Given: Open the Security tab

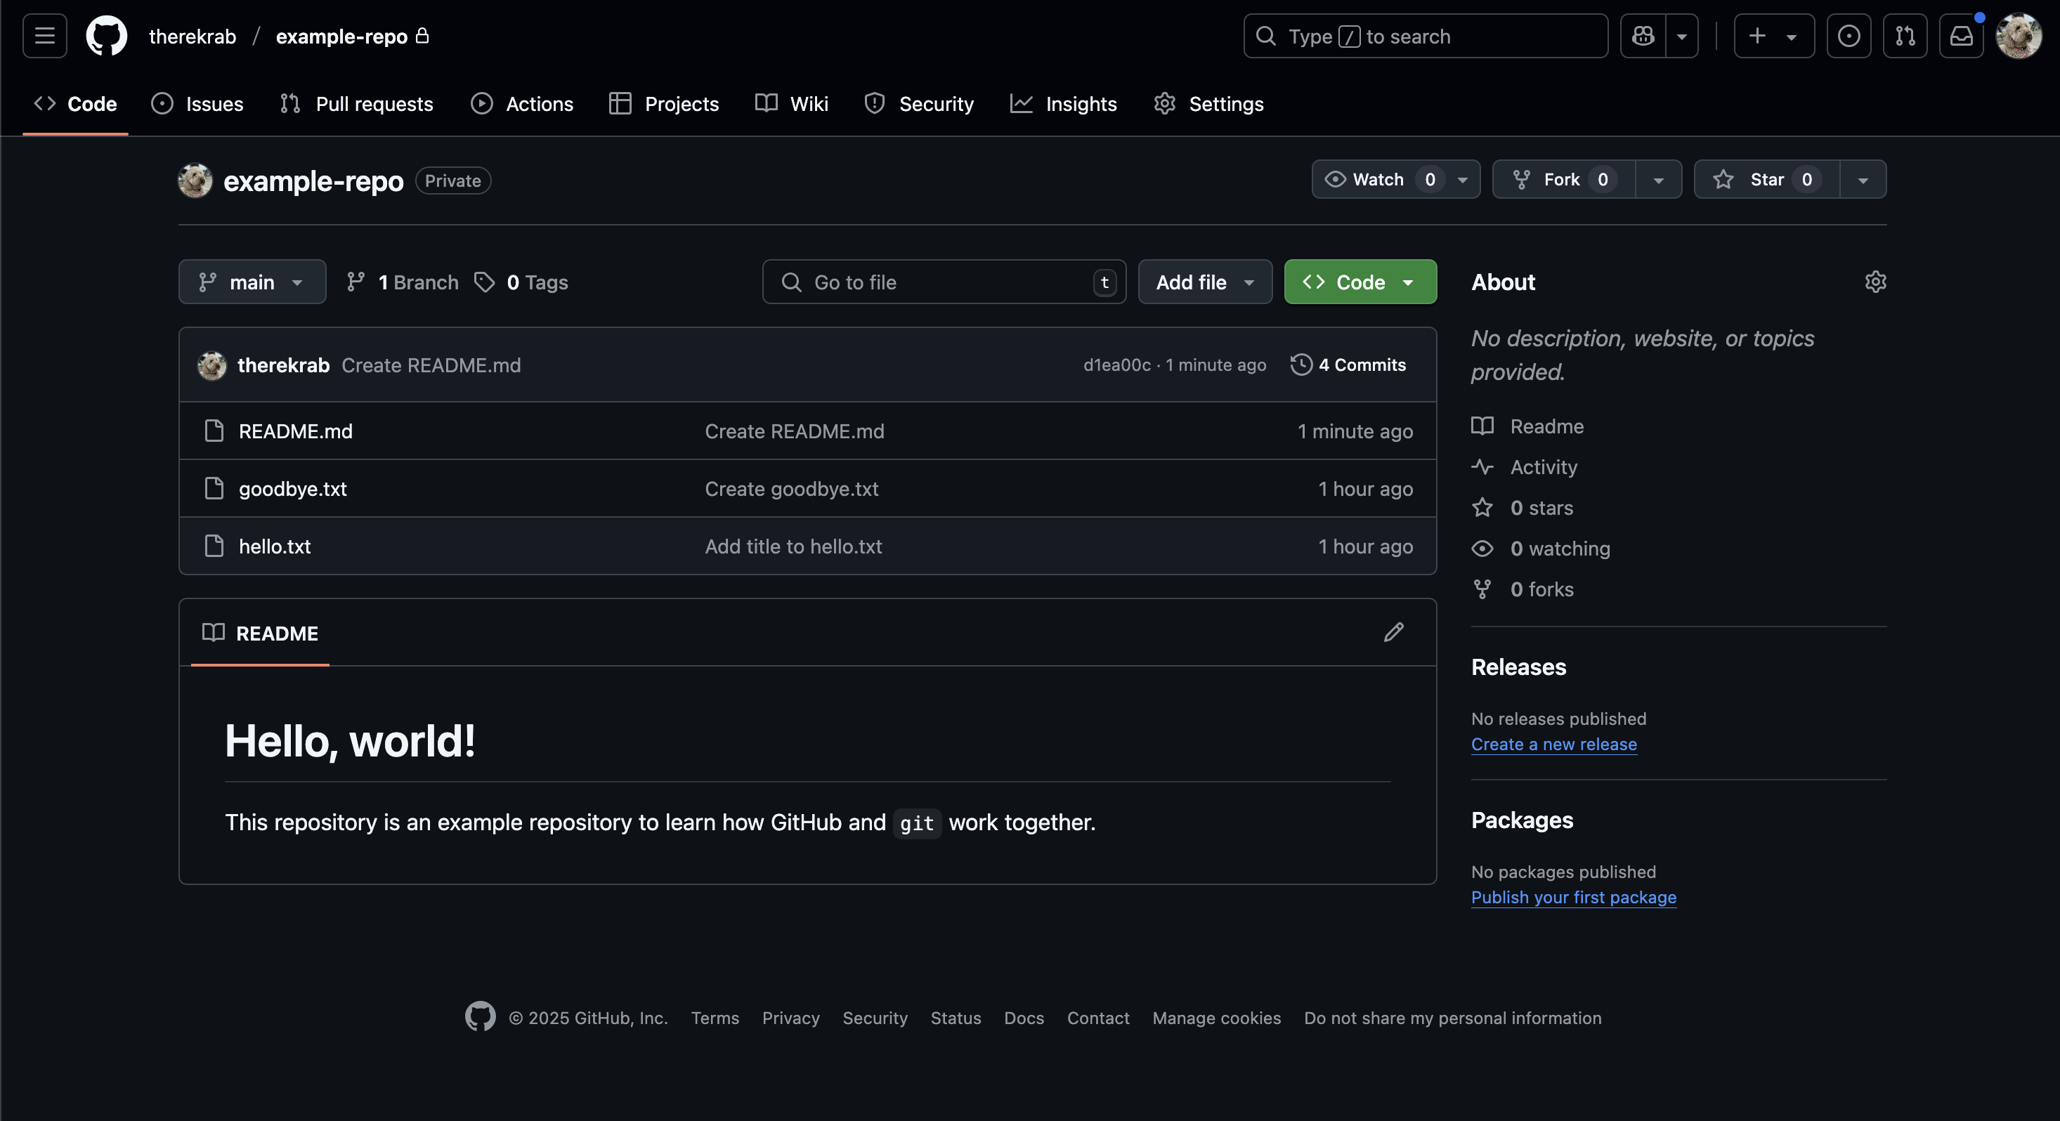Looking at the screenshot, I should pyautogui.click(x=919, y=104).
